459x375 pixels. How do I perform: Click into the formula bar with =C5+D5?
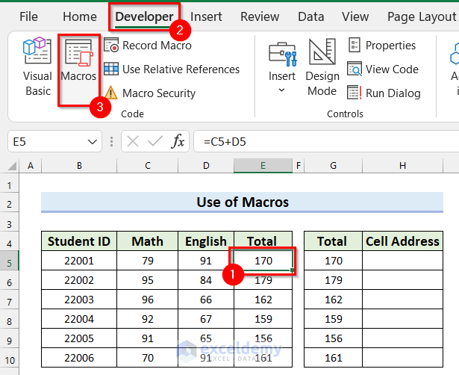(321, 141)
